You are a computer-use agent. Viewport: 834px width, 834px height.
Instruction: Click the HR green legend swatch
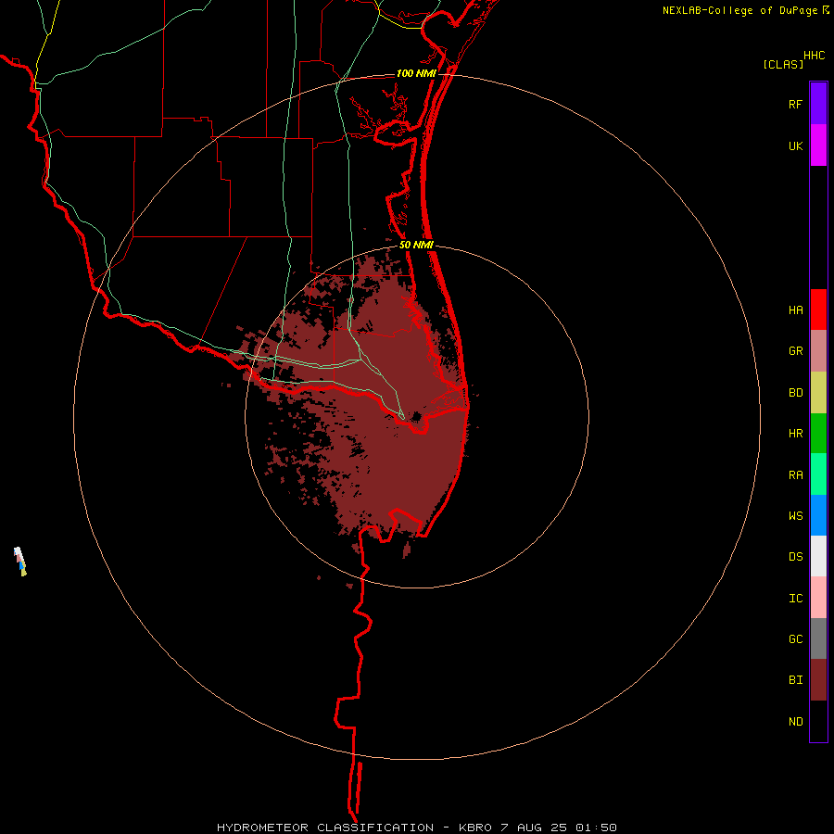(x=818, y=434)
